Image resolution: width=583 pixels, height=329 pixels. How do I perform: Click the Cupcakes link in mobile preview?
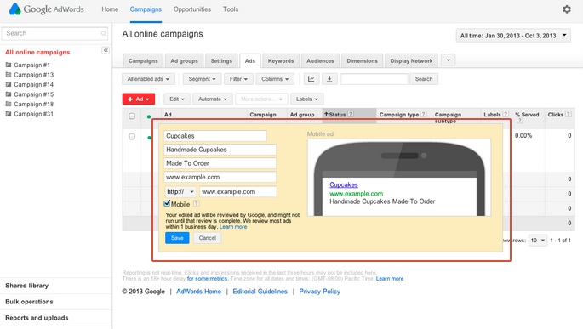[x=344, y=184]
